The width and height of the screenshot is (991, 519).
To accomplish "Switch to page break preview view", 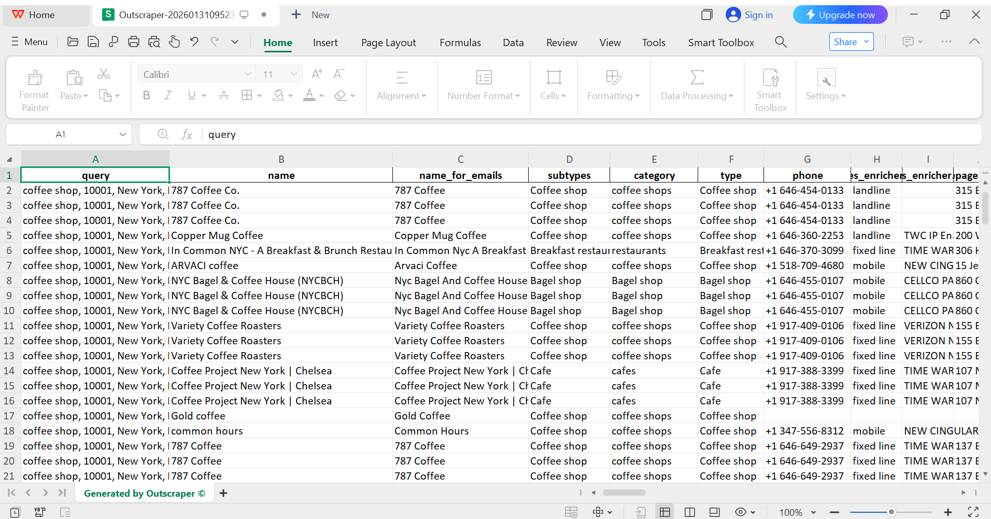I will 689,512.
